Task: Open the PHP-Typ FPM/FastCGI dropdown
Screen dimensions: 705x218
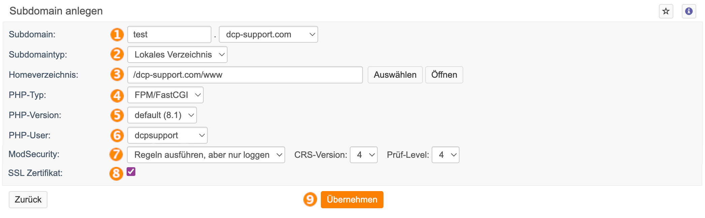Action: tap(165, 95)
